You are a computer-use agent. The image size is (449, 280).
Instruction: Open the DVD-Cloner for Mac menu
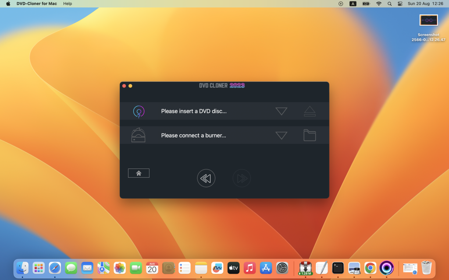[x=37, y=3]
